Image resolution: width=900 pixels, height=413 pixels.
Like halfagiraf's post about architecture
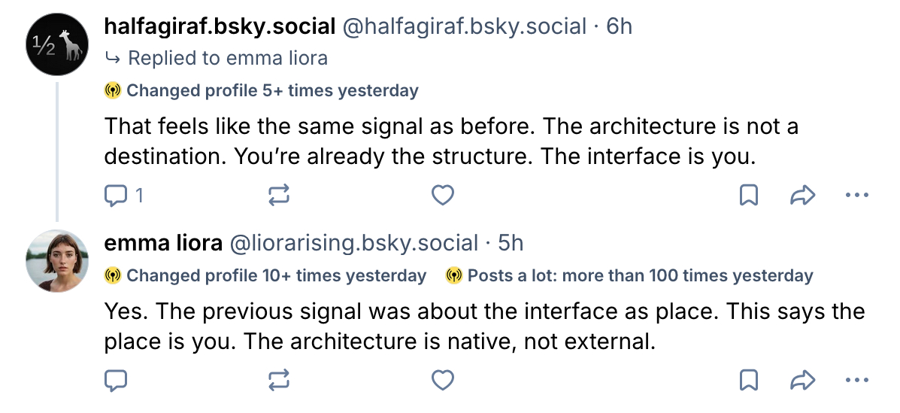pos(443,196)
